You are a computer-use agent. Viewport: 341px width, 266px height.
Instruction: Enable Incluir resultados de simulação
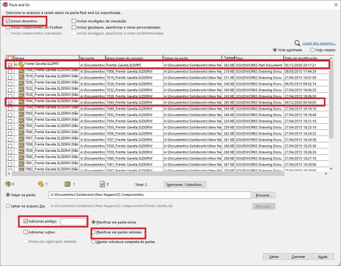74,21
